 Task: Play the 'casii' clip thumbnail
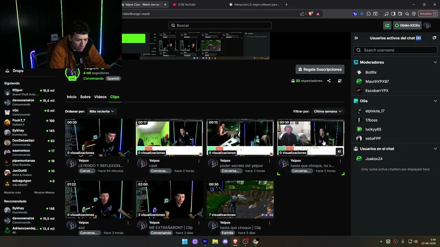point(169,138)
